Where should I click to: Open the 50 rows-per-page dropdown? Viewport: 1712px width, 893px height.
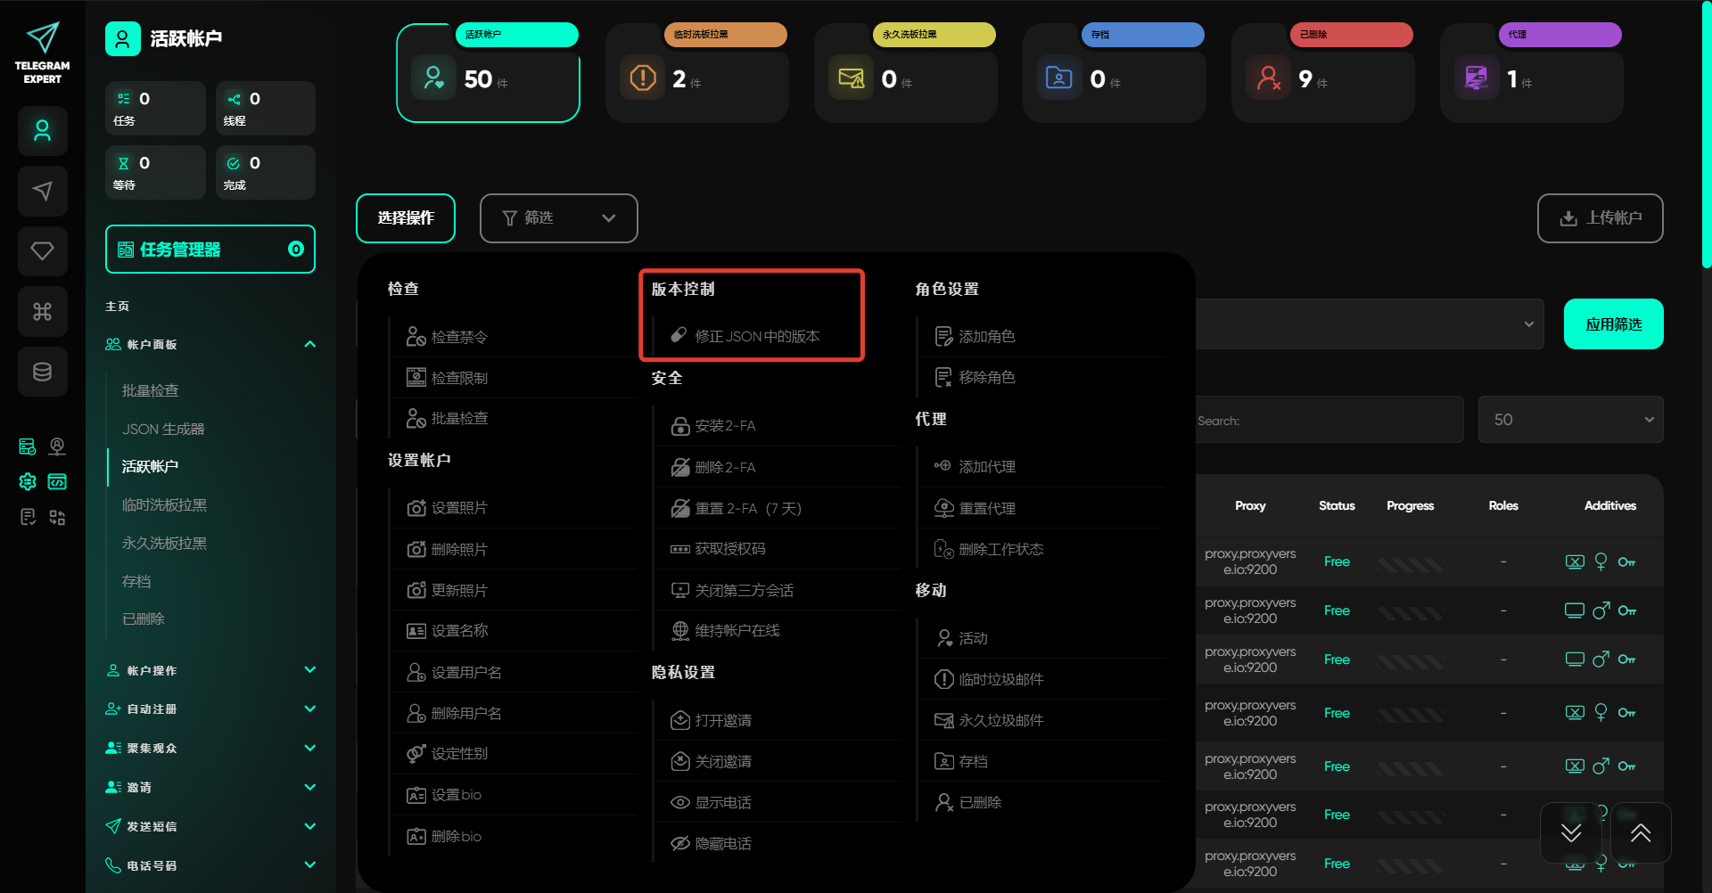[x=1570, y=420]
